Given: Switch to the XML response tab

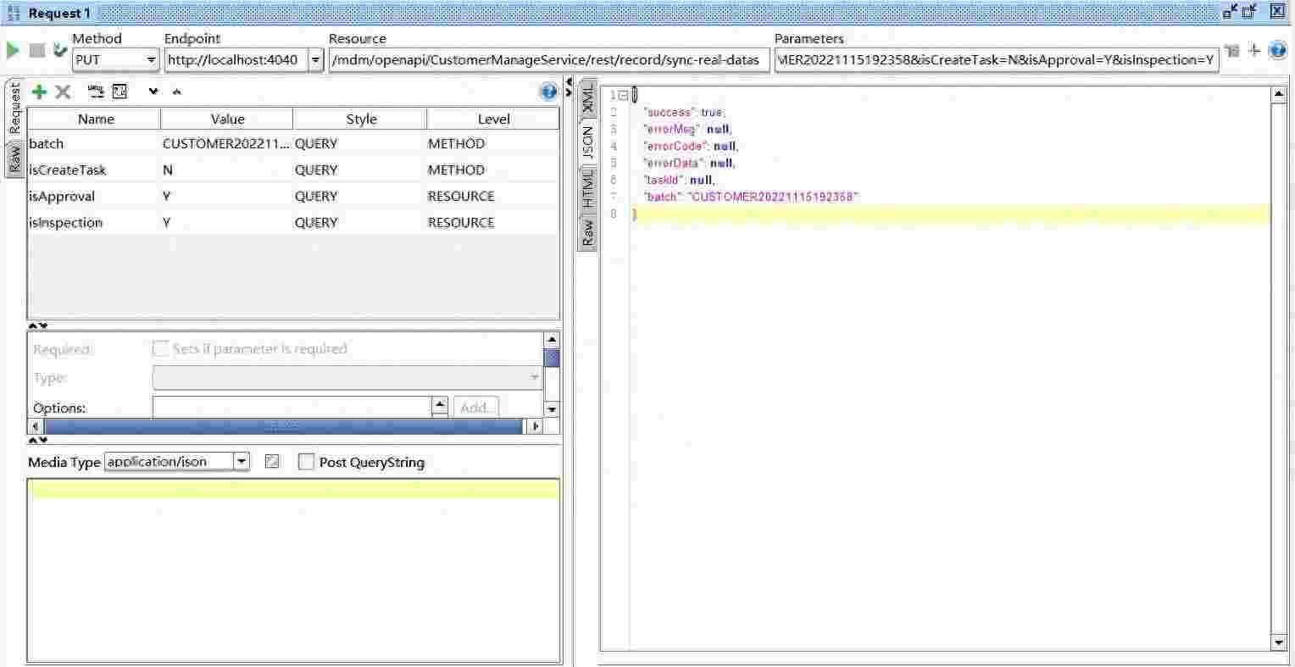Looking at the screenshot, I should (x=587, y=99).
